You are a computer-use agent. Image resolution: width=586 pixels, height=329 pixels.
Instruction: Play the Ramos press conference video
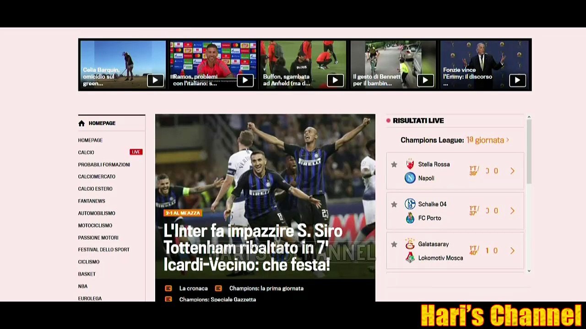point(245,80)
